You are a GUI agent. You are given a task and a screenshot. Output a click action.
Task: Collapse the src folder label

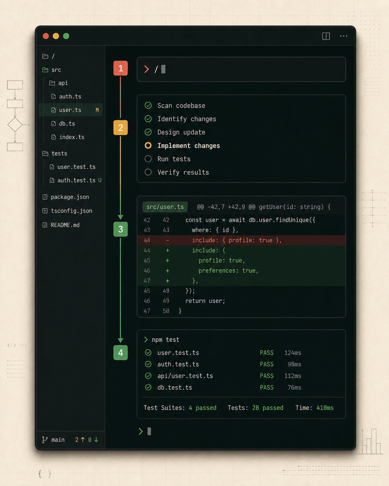[56, 70]
